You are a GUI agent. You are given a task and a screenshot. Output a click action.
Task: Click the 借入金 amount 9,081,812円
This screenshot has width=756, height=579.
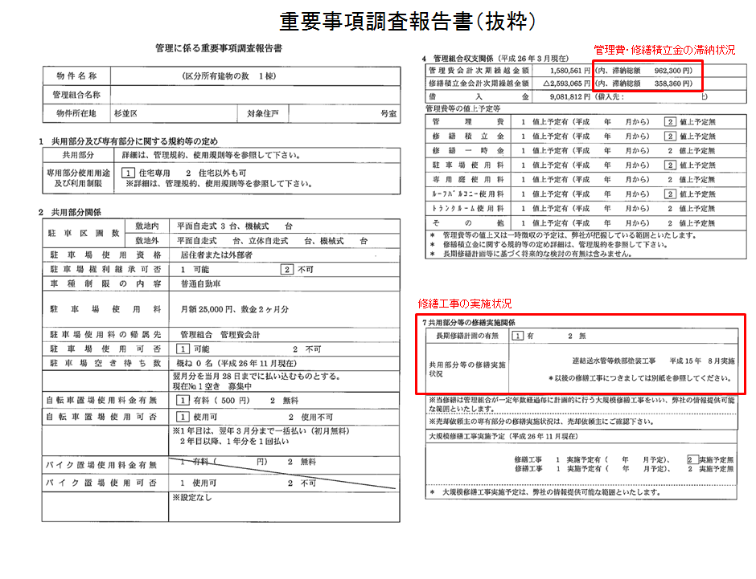click(x=570, y=96)
